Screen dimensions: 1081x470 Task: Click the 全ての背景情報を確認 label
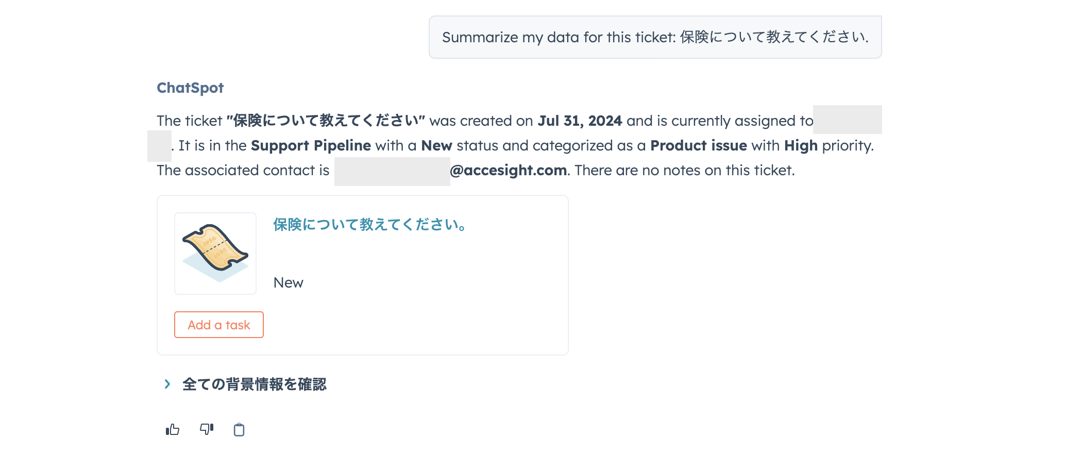(x=255, y=384)
